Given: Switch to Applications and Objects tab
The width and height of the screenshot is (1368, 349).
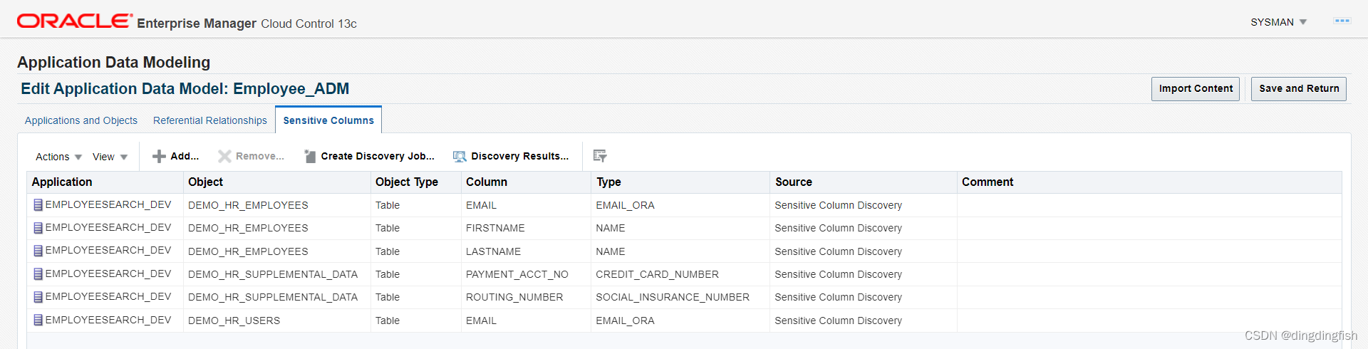Looking at the screenshot, I should (x=81, y=120).
